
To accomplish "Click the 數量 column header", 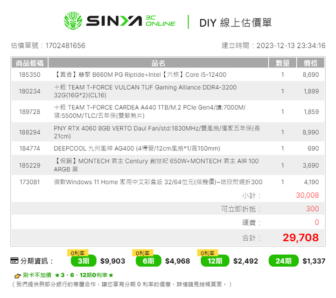I will pyautogui.click(x=282, y=63).
